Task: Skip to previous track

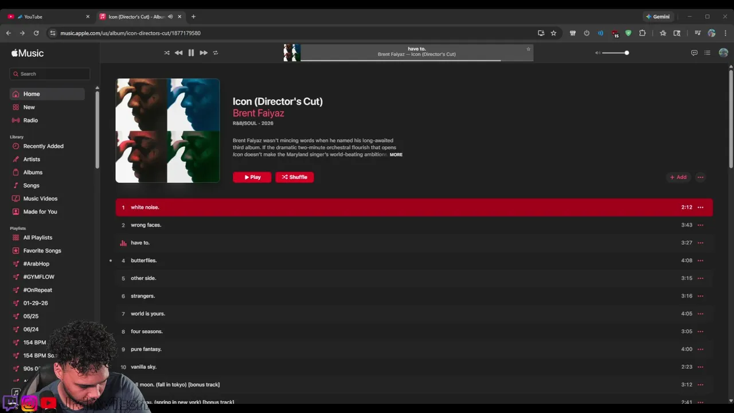Action: point(178,53)
